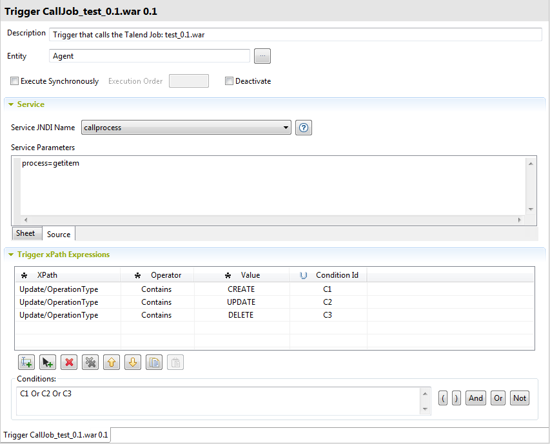Viewport: 550px width, 444px height.
Task: Collapse the Trigger xPath Expressions section
Action: click(x=11, y=255)
